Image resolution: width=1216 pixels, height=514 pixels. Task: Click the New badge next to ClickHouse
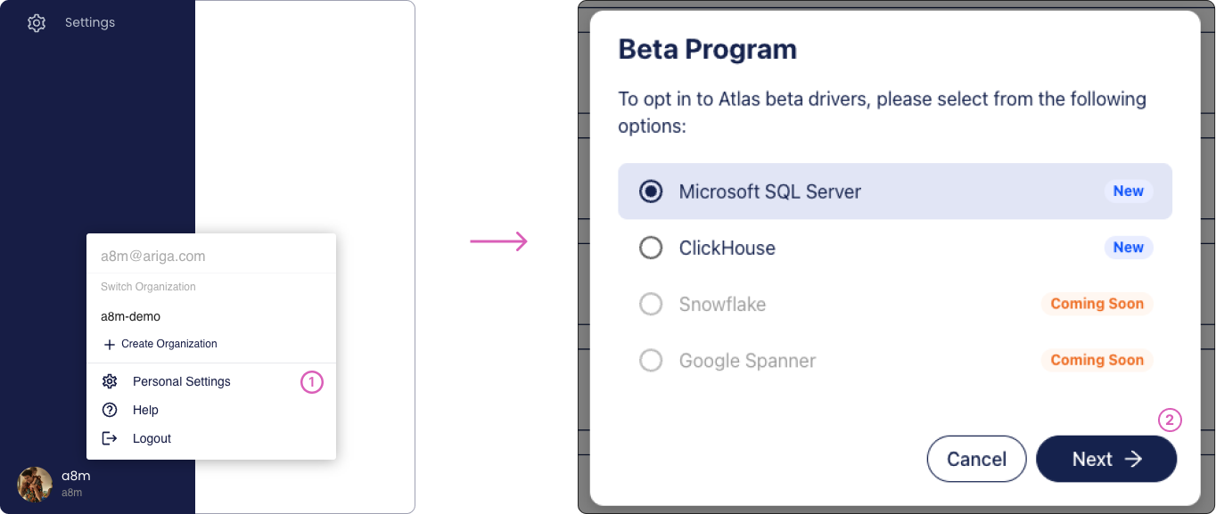(1128, 248)
